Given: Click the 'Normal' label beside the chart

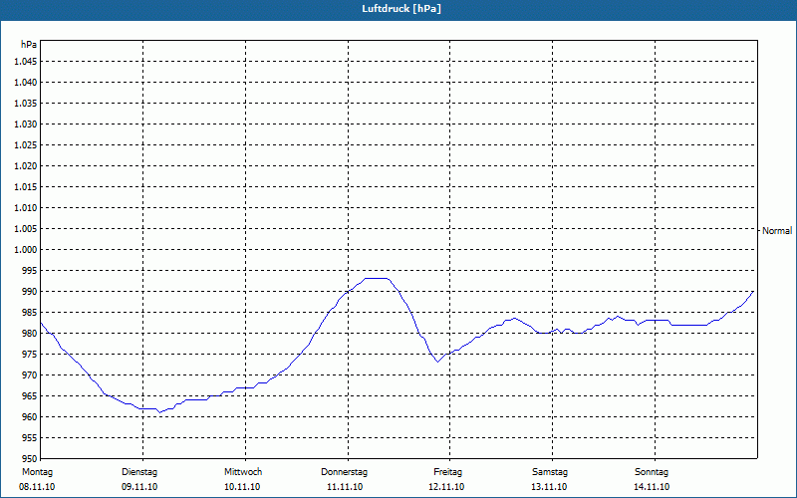Looking at the screenshot, I should coord(777,231).
